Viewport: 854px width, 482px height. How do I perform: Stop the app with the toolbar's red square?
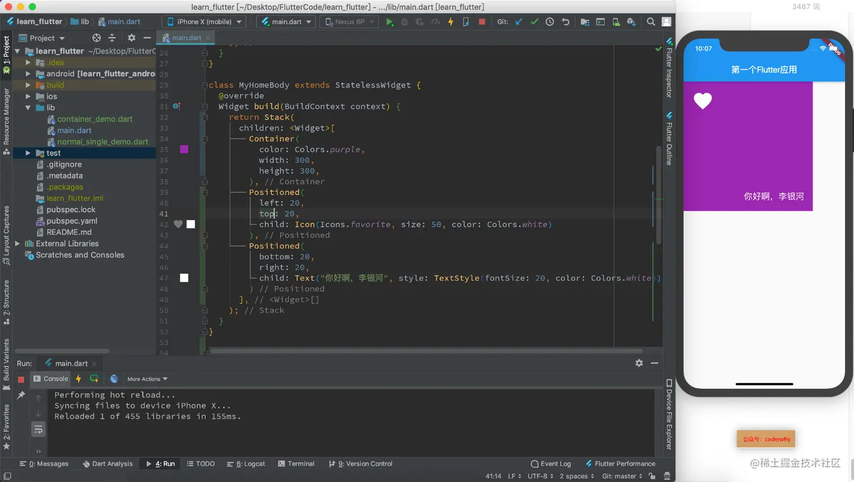482,22
